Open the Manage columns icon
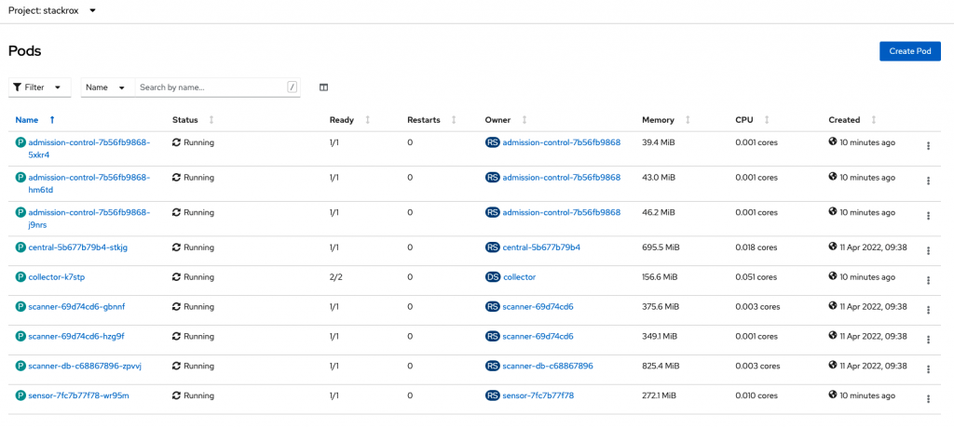954x428 pixels. 323,87
